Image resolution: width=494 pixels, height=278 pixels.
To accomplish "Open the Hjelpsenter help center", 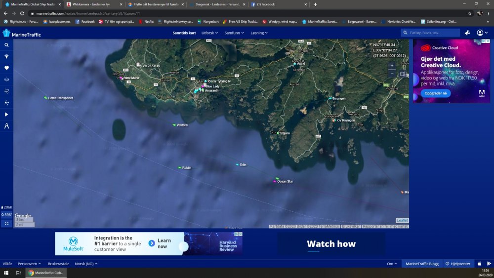I will 458,264.
